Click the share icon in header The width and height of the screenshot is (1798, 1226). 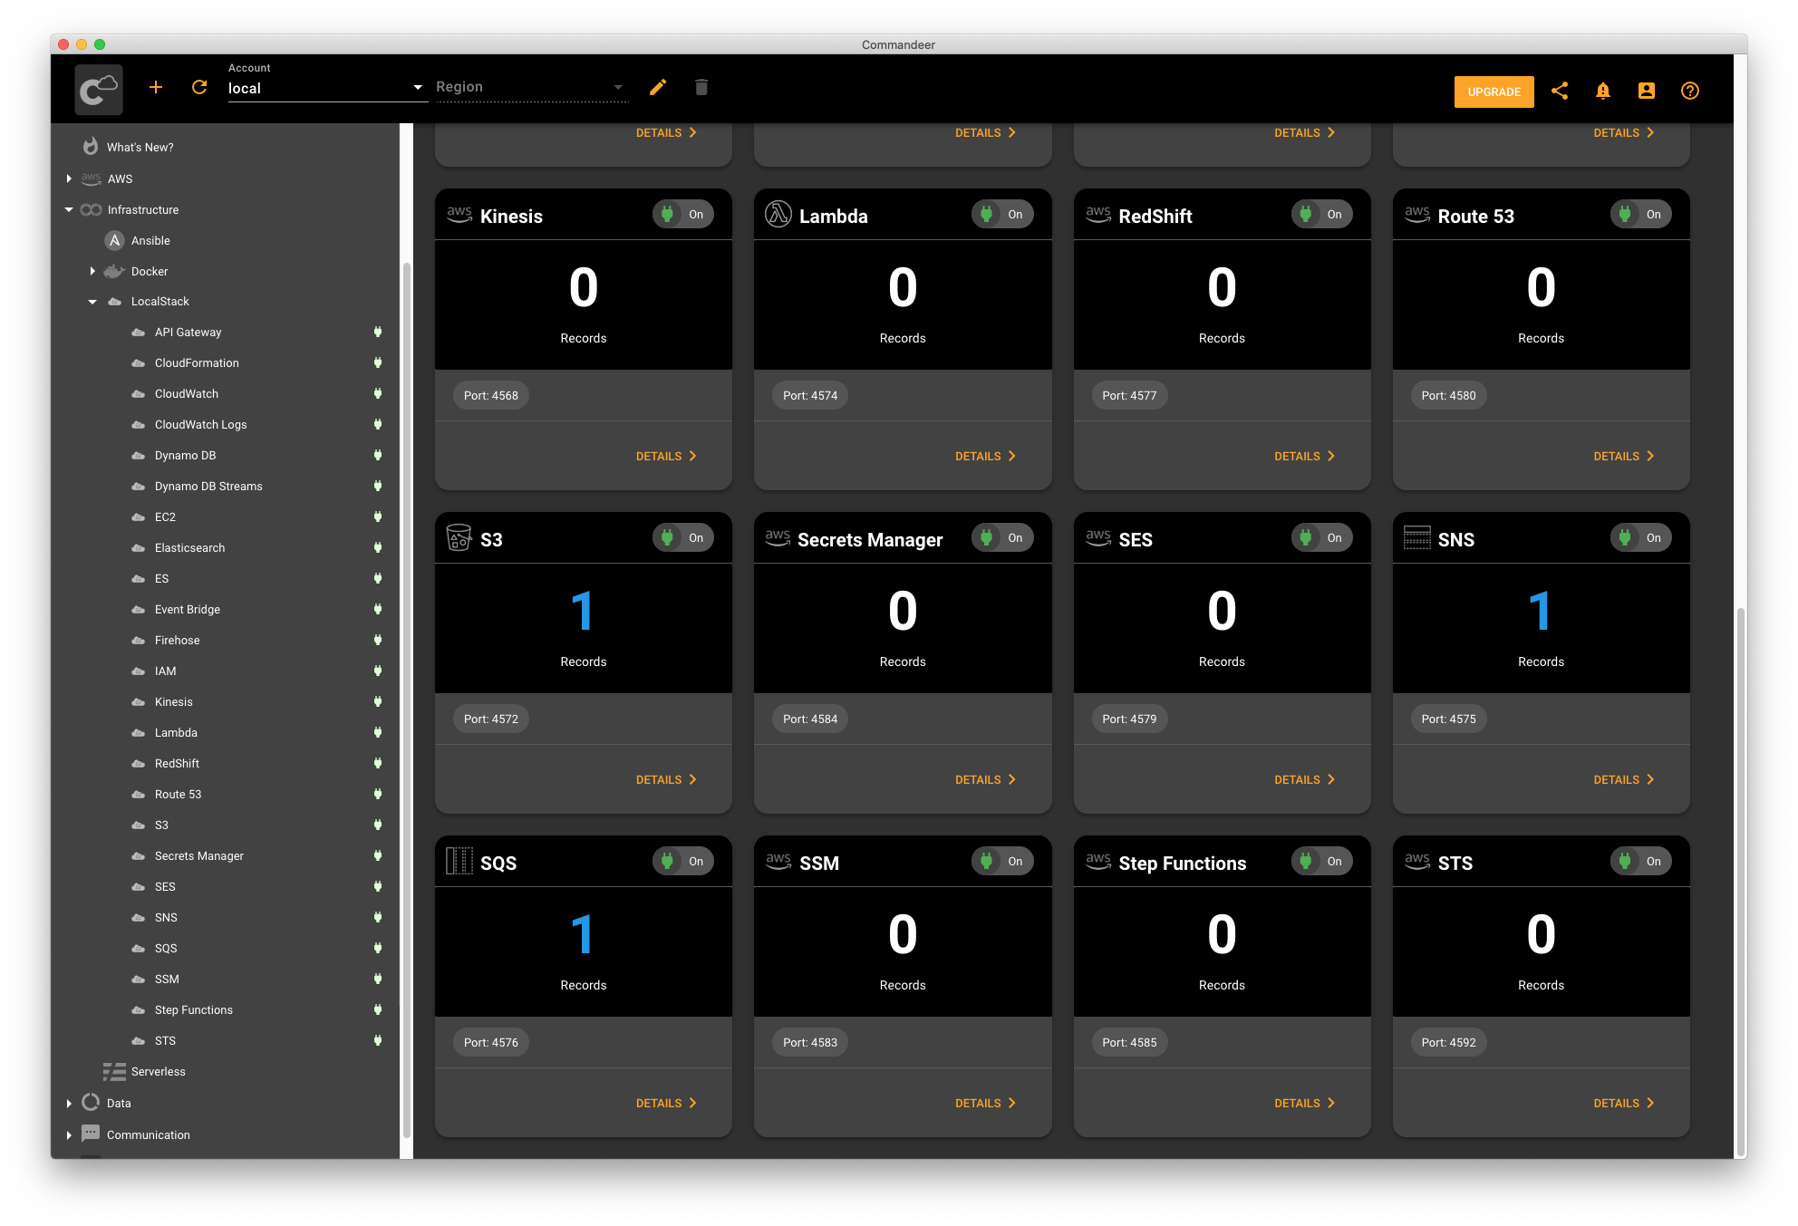pyautogui.click(x=1560, y=91)
